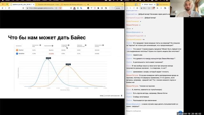Open Brave Shields on docs.google.com page
Viewport: 204px width, 115px height.
(60, 8)
